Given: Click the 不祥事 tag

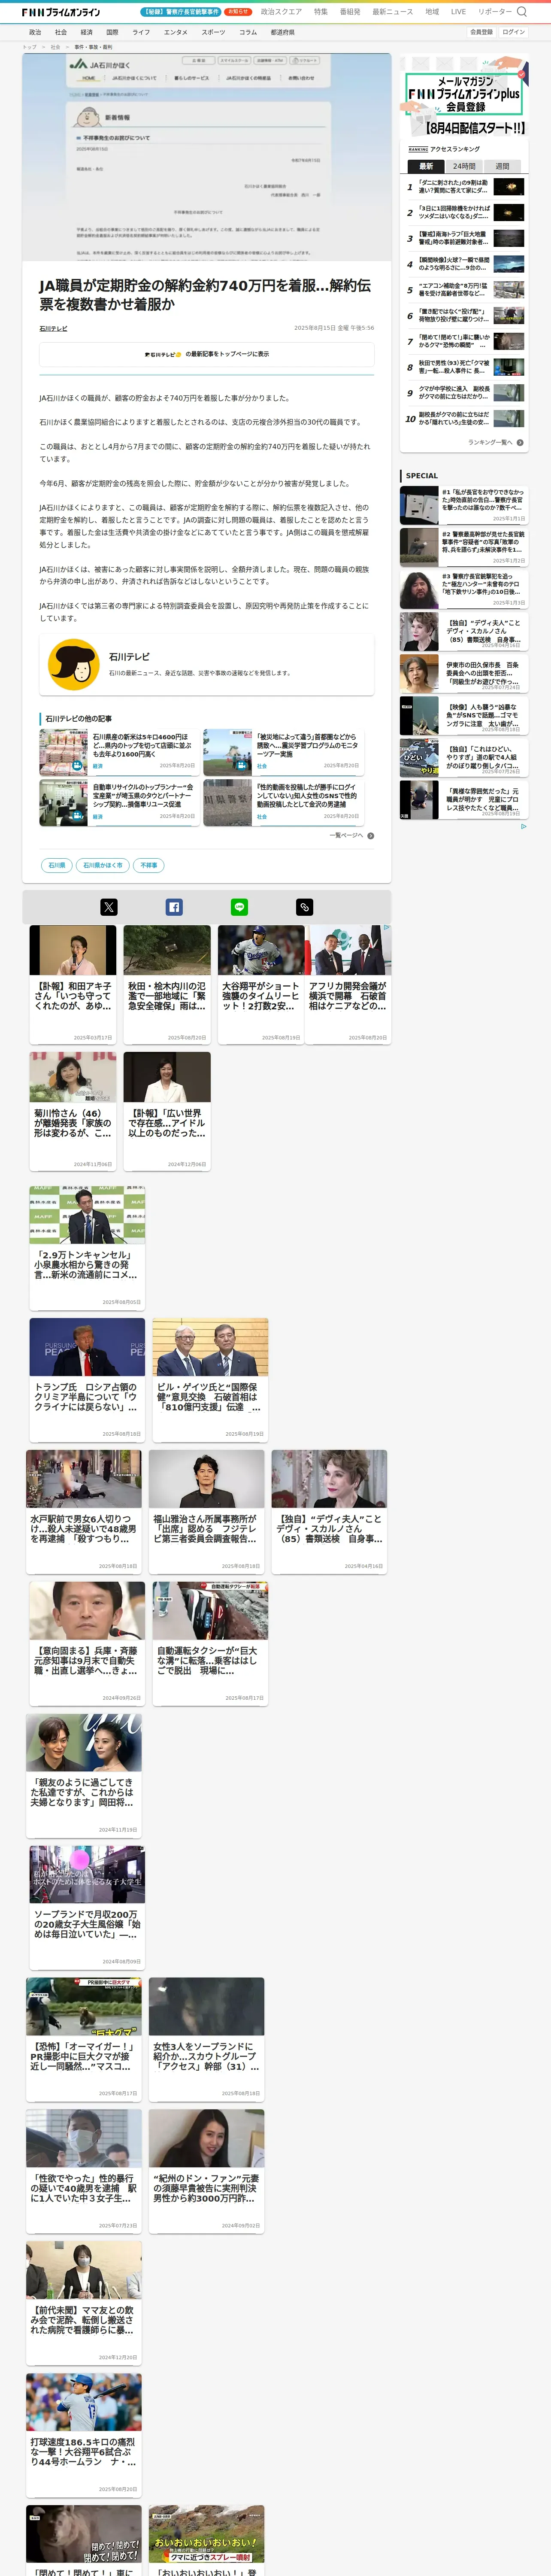Looking at the screenshot, I should (x=149, y=865).
